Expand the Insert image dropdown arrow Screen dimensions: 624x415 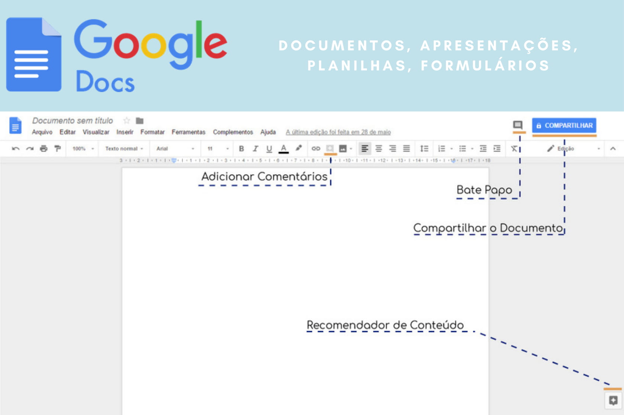click(351, 149)
